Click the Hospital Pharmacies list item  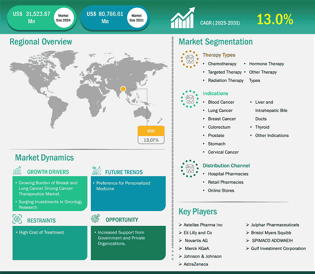tap(228, 174)
